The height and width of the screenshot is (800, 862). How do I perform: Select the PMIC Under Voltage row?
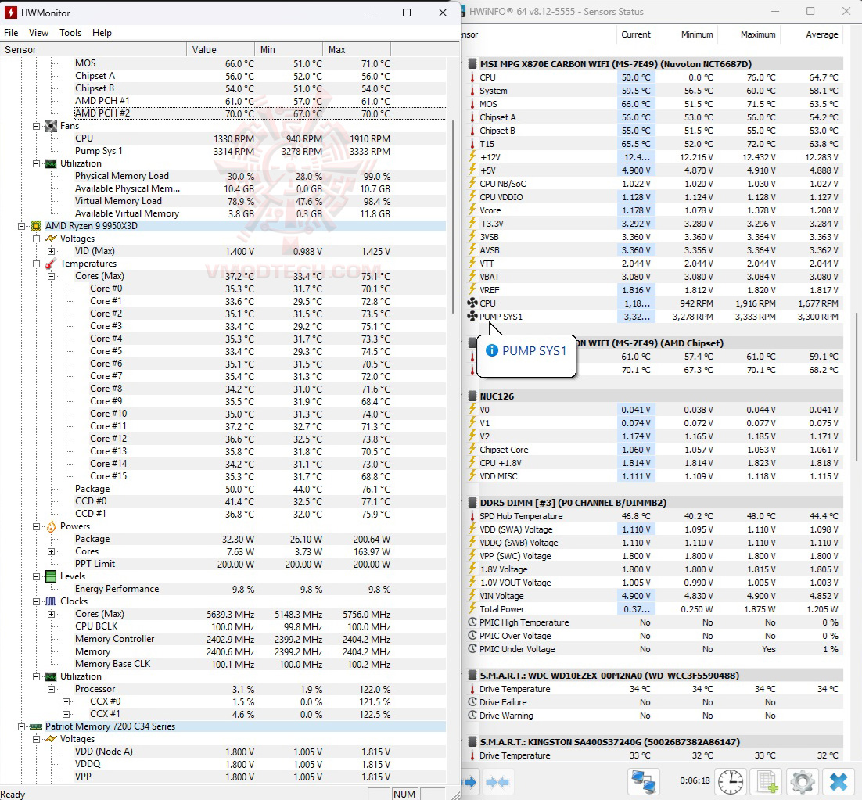click(654, 649)
